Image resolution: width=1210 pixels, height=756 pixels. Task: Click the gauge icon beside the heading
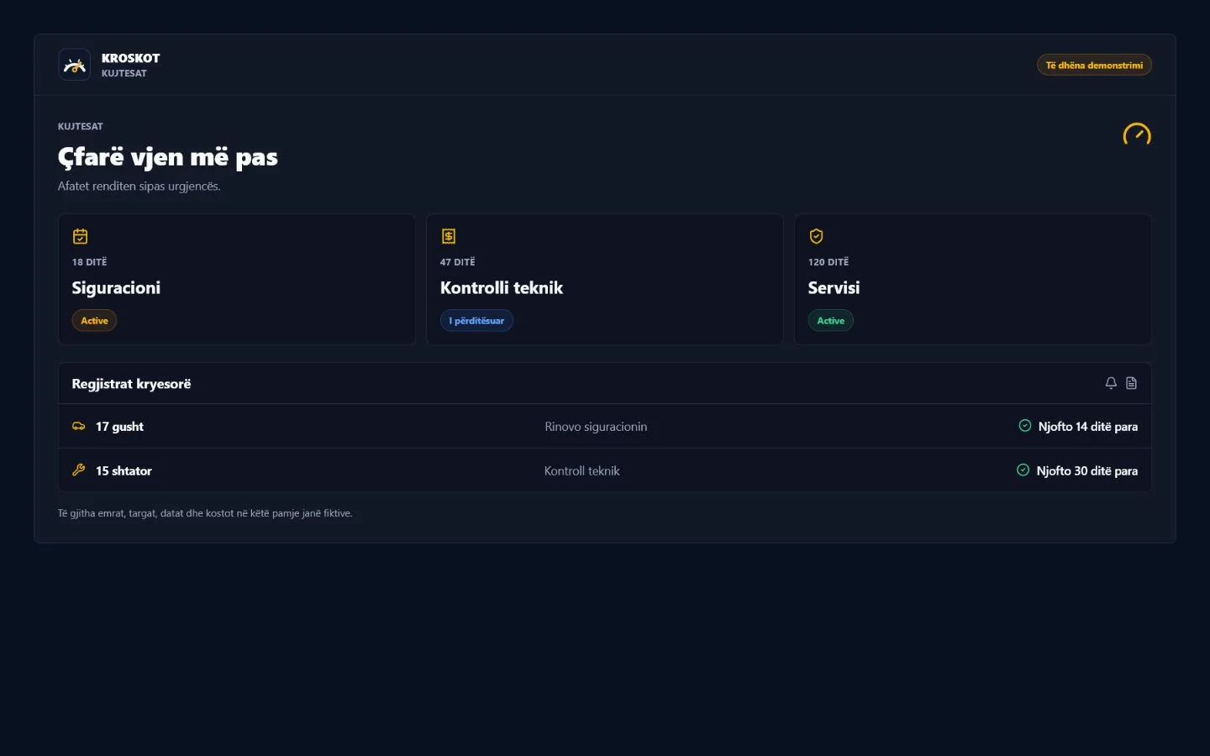pyautogui.click(x=1137, y=134)
